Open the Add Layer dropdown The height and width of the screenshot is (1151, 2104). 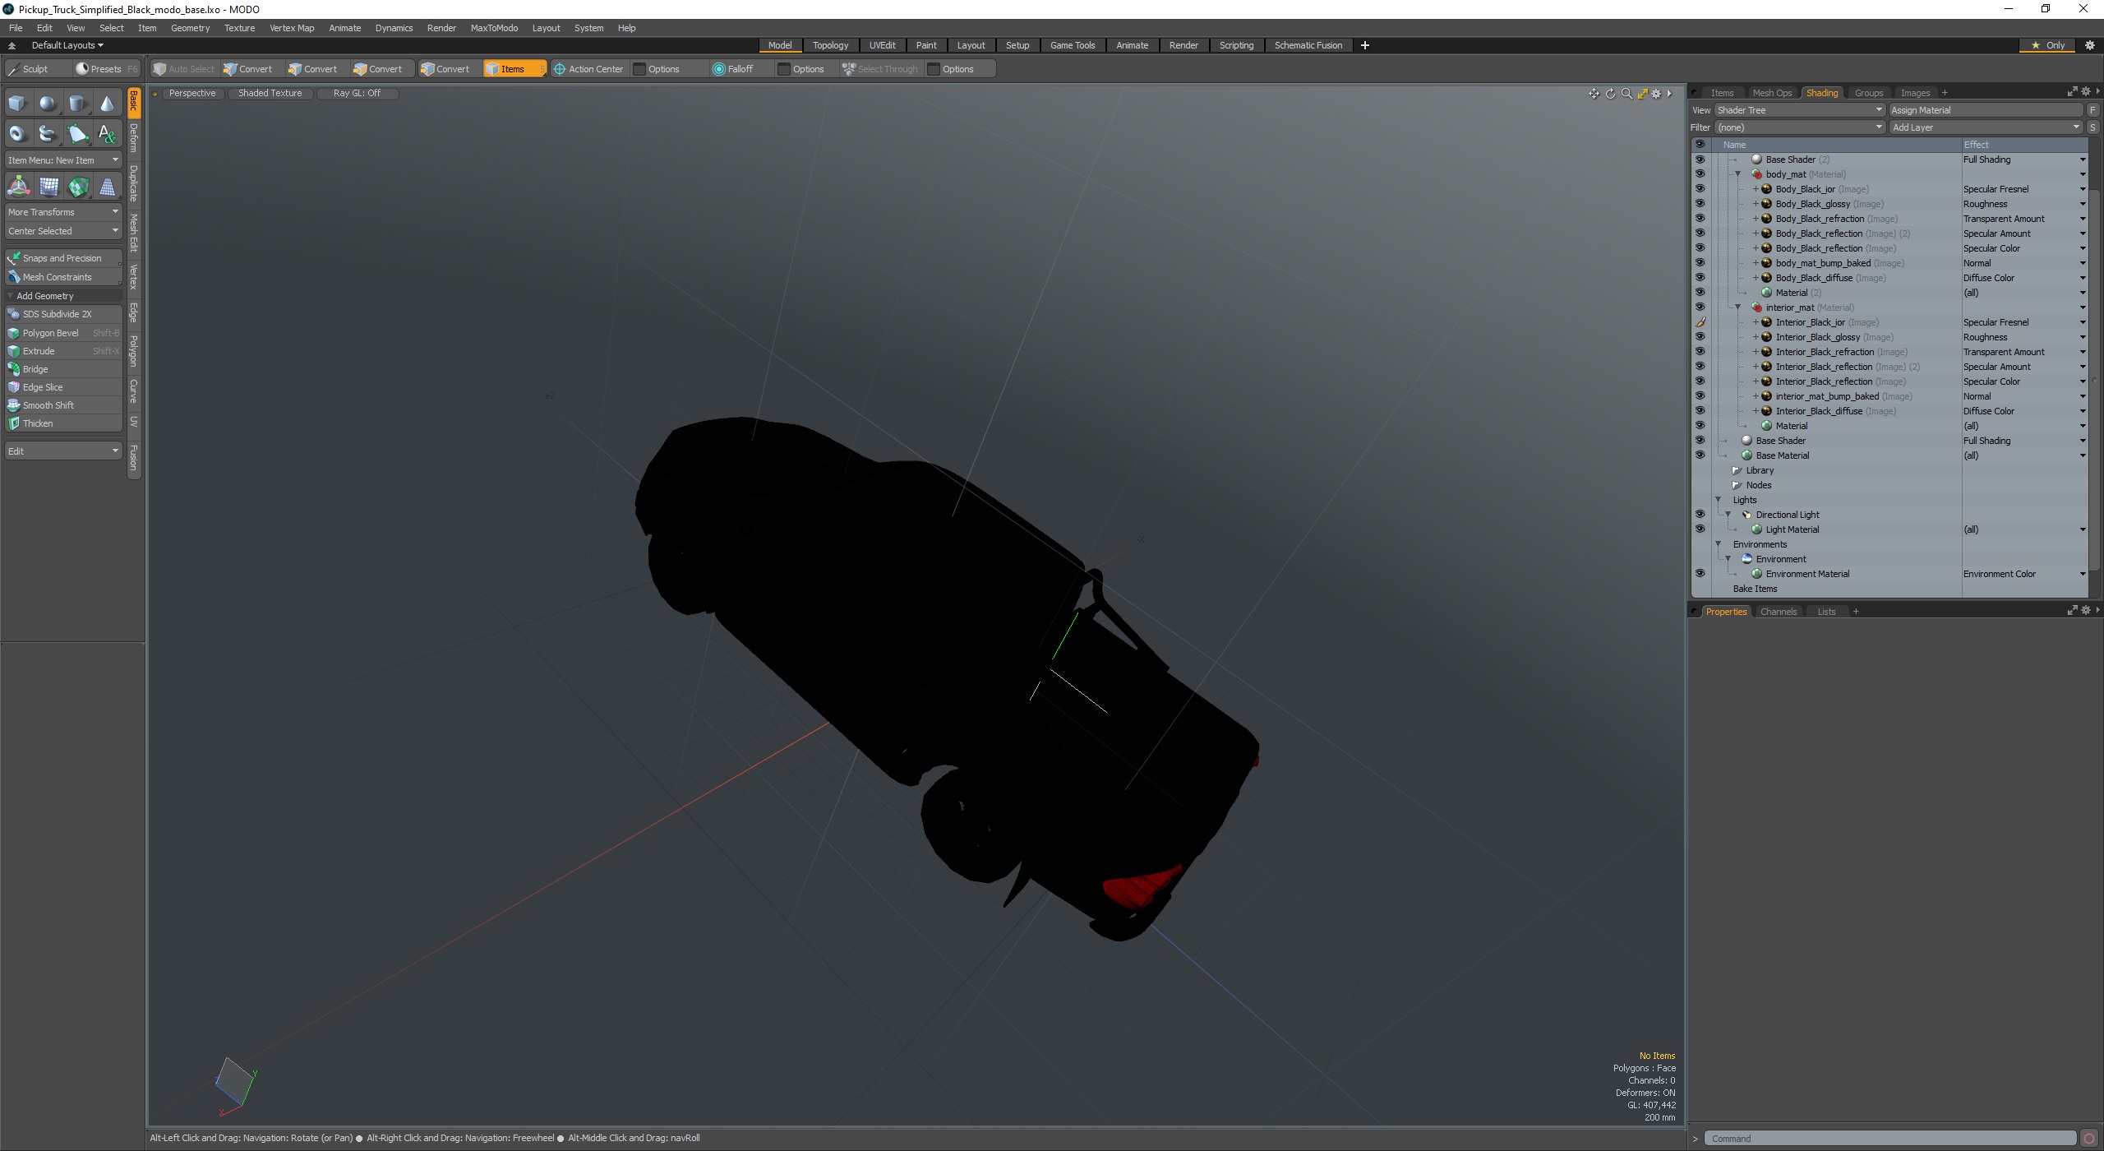[x=1985, y=127]
